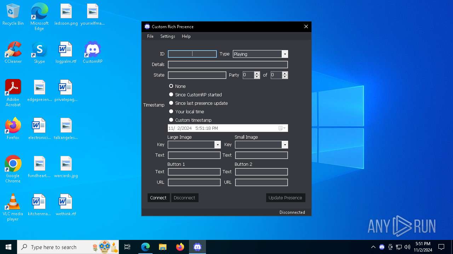Click the Large Image Text field

coord(194,155)
